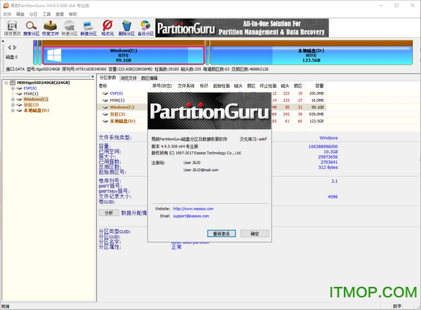
Task: Open the http://www.eassos.com website link
Action: click(194, 209)
